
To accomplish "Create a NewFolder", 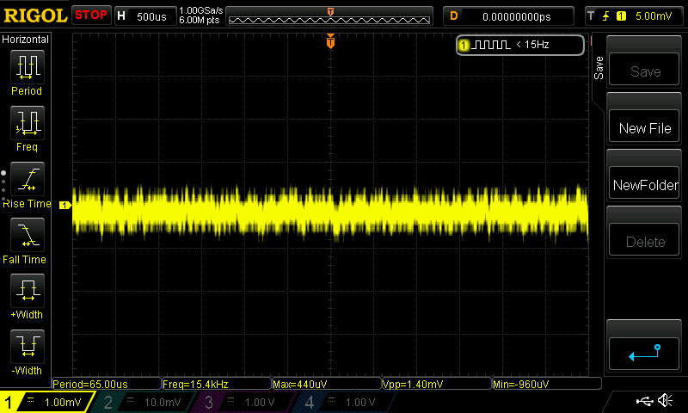I will [644, 182].
